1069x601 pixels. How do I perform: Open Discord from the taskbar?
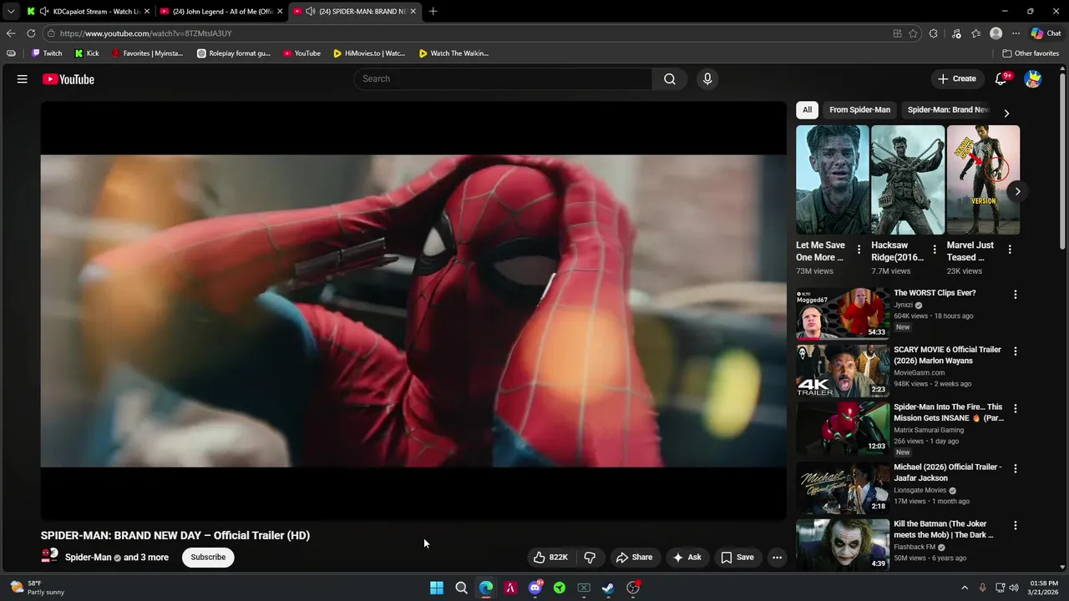click(535, 588)
